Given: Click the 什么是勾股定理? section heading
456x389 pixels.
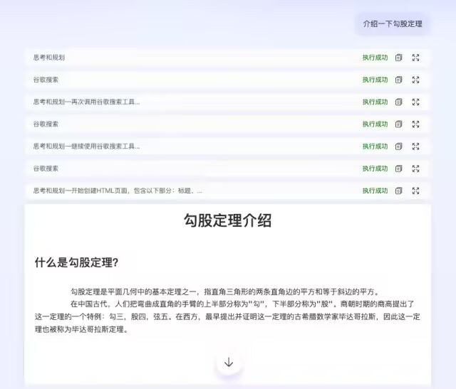Looking at the screenshot, I should point(76,262).
